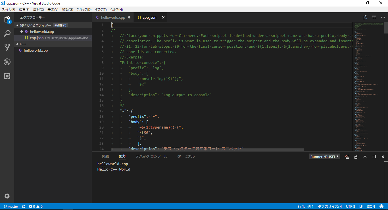Close the cpp.json editor tab

(163, 17)
